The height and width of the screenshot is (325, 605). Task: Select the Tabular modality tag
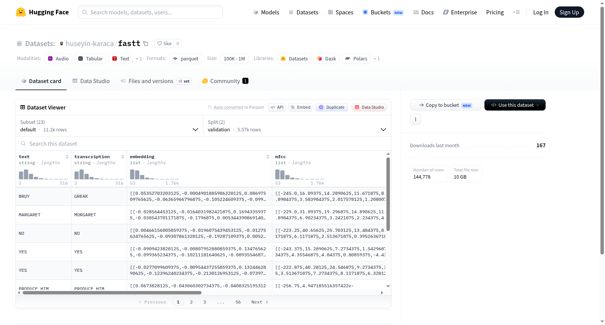pyautogui.click(x=90, y=59)
